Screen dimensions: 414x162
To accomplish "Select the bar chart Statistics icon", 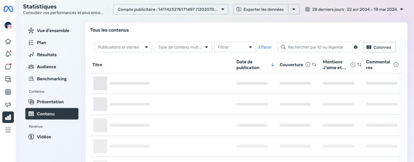I will pos(8,117).
